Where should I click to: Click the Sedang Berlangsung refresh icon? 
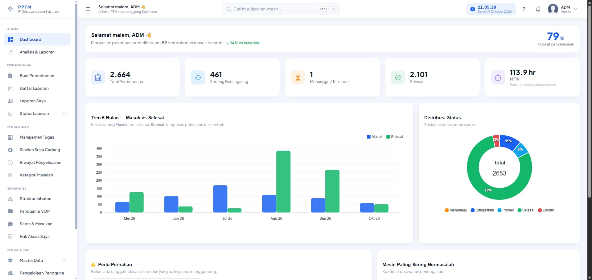(x=198, y=77)
